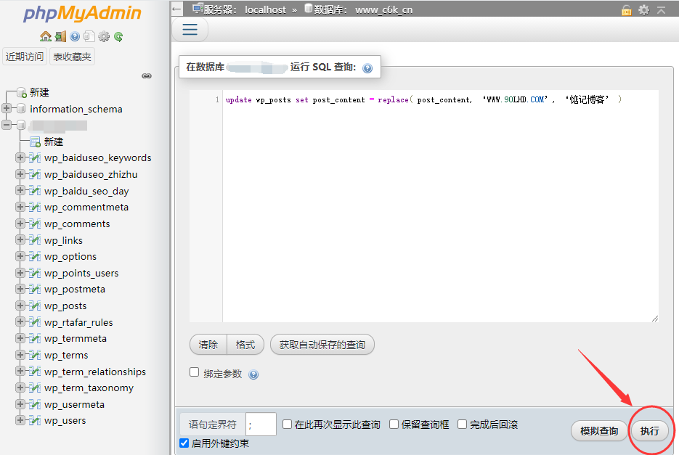Image resolution: width=679 pixels, height=455 pixels.
Task: Check 保留查询框 option
Action: pos(394,425)
